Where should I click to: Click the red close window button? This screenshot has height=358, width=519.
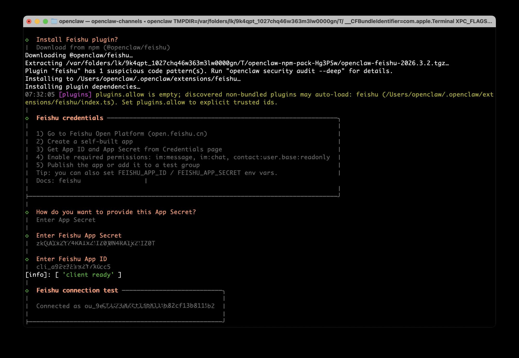coord(29,21)
